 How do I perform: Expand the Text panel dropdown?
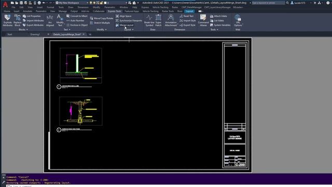(67, 30)
